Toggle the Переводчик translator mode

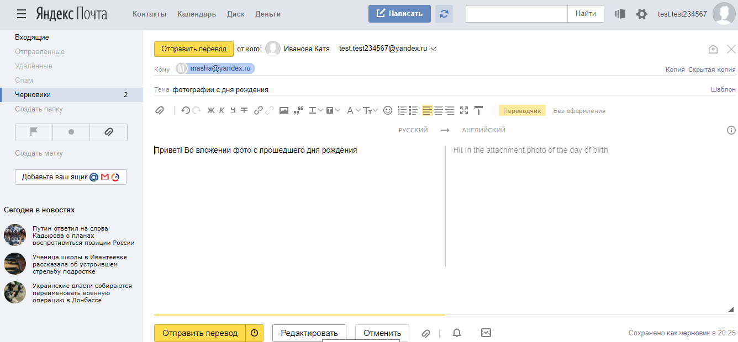point(522,111)
